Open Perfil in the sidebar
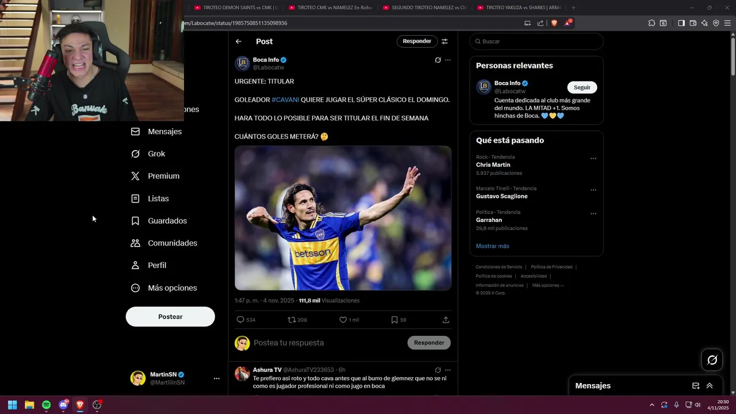This screenshot has width=736, height=414. (x=149, y=266)
